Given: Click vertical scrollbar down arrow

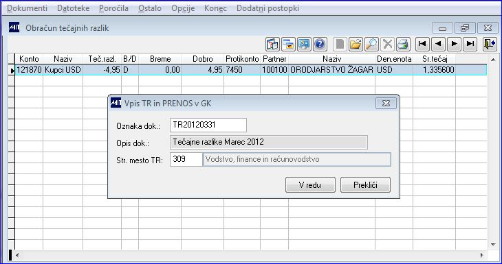Looking at the screenshot, I should pyautogui.click(x=493, y=245).
